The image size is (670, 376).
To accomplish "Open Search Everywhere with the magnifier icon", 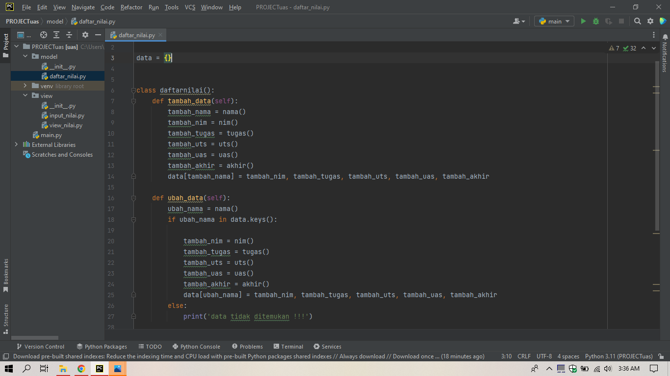I will coord(638,21).
